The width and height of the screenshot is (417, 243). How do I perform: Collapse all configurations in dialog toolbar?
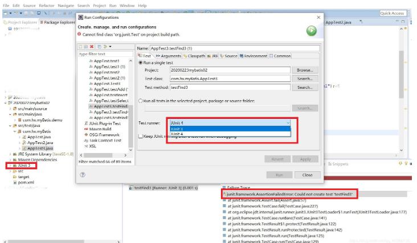pos(100,47)
